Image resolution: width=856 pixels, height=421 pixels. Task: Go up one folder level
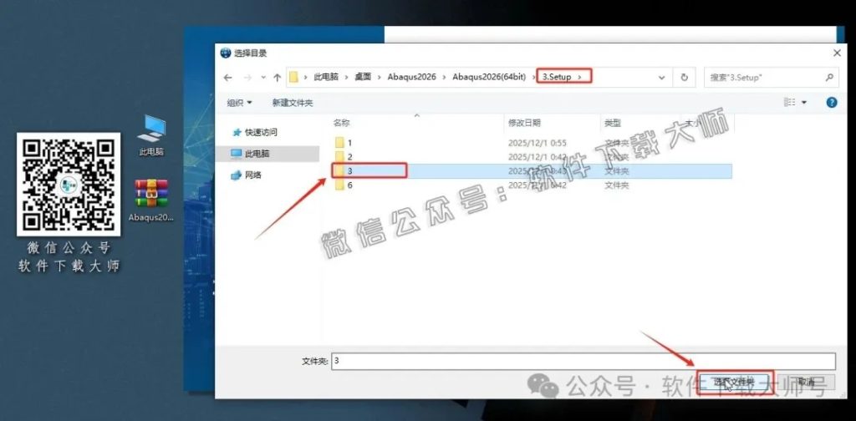point(278,78)
